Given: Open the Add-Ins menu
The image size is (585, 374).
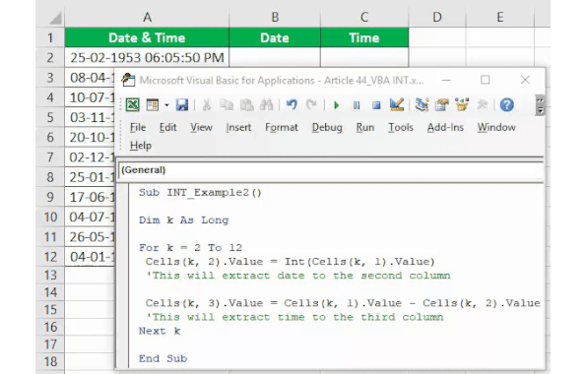Looking at the screenshot, I should pos(445,127).
